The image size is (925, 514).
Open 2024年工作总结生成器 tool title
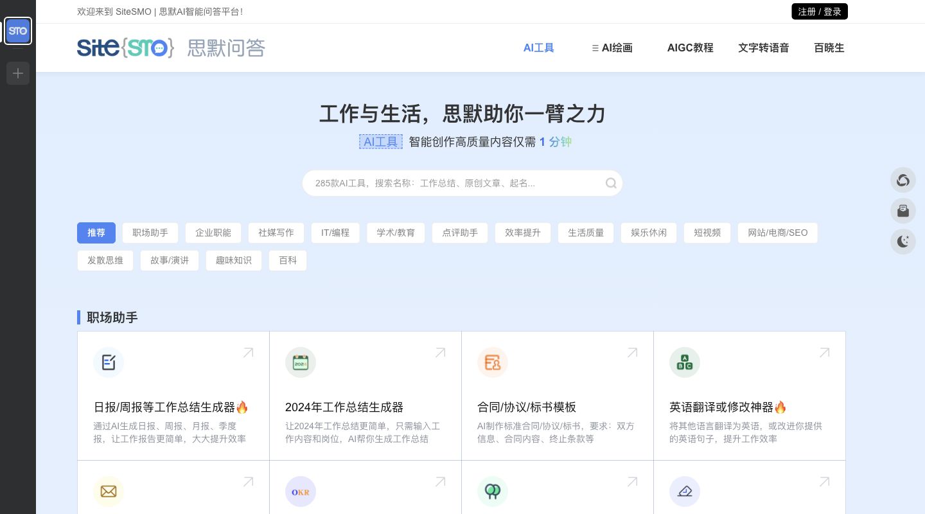tap(344, 407)
